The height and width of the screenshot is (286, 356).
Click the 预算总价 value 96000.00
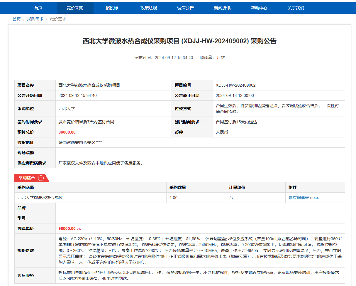pyautogui.click(x=67, y=132)
